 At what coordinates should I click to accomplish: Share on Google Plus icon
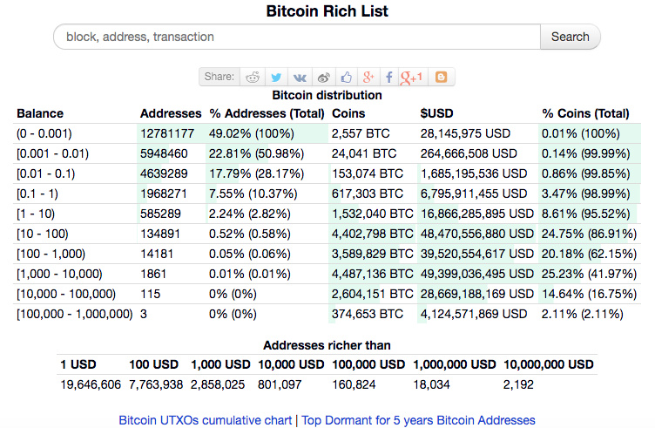369,77
